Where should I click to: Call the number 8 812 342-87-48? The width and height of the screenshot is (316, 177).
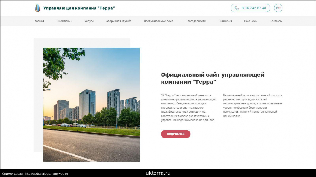click(x=254, y=8)
